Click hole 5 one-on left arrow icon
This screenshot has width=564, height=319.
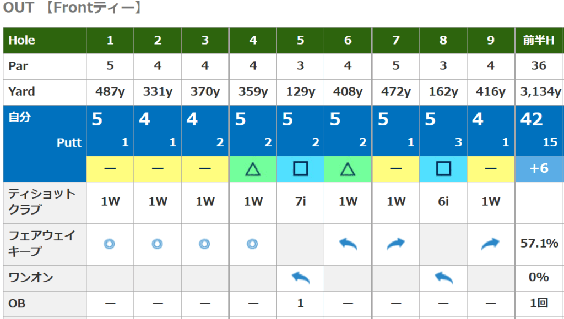(x=300, y=278)
